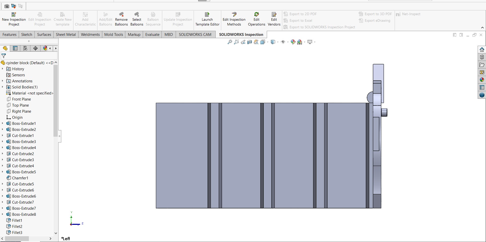This screenshot has width=486, height=242.
Task: Expand the History node
Action: (x=3, y=69)
